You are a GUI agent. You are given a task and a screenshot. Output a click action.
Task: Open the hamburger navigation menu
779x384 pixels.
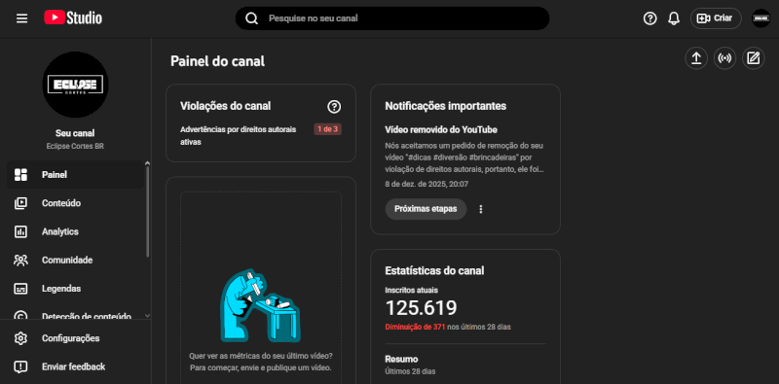21,18
